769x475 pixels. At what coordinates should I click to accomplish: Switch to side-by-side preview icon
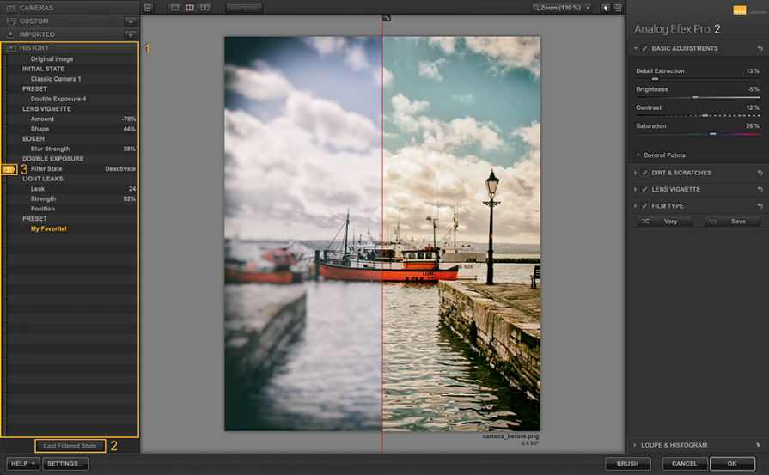coord(204,8)
